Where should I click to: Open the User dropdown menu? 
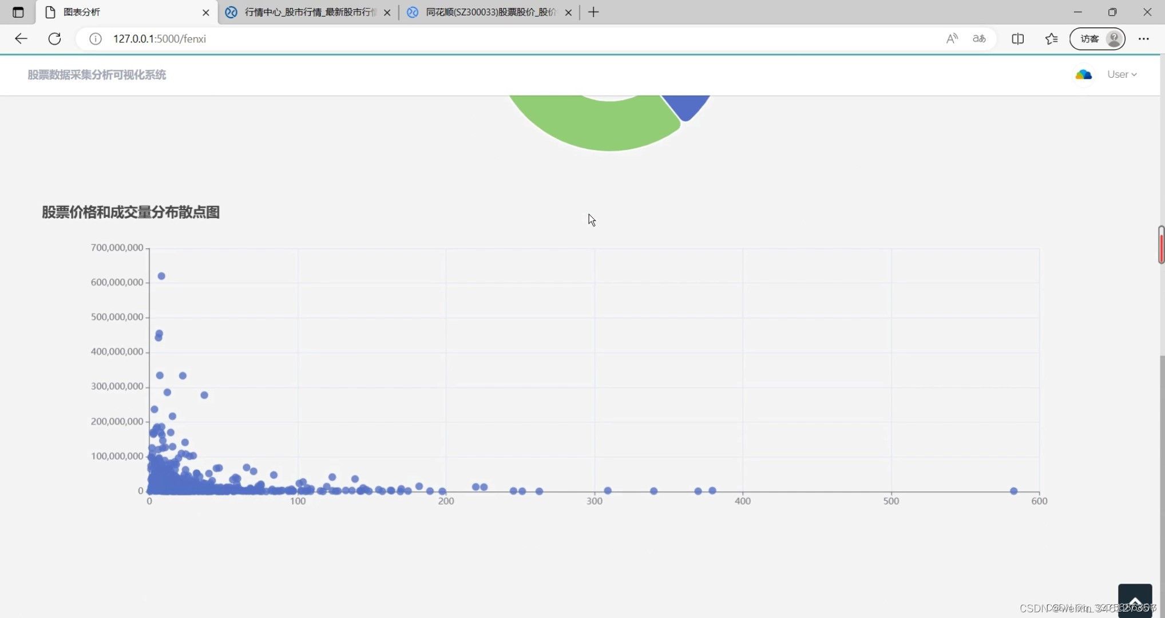pos(1122,74)
